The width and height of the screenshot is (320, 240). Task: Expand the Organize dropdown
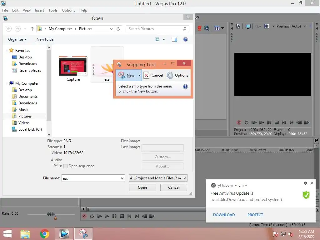(x=17, y=39)
